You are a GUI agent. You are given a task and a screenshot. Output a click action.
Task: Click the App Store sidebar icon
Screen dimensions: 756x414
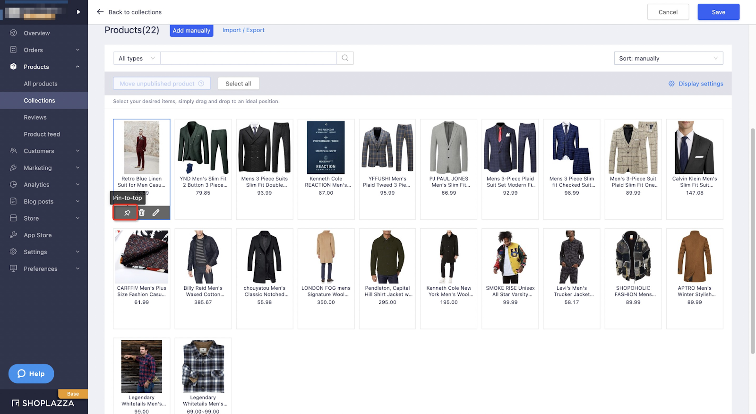(x=13, y=235)
